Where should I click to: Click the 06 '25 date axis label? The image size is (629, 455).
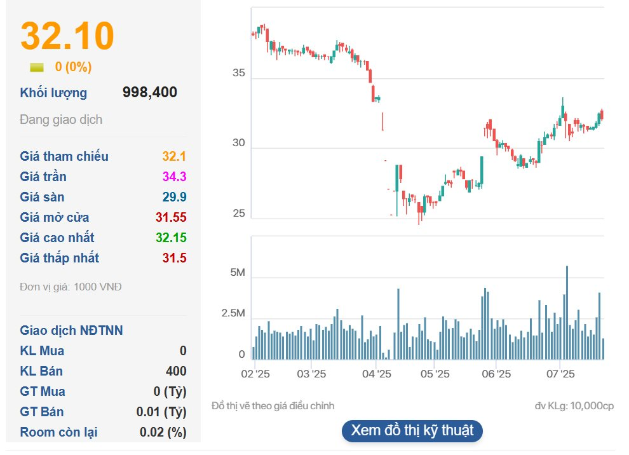point(496,374)
